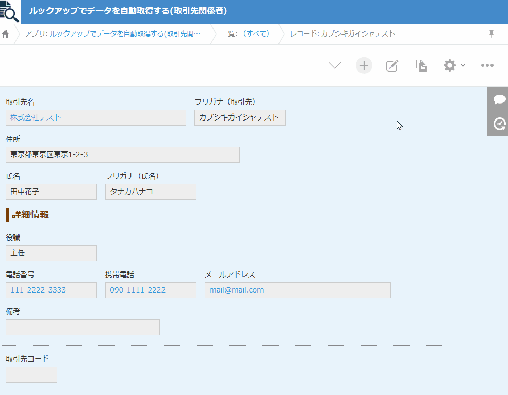Click the empty 備考 field
508x395 pixels.
[83, 327]
